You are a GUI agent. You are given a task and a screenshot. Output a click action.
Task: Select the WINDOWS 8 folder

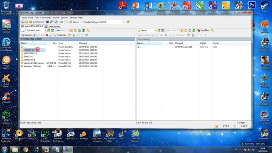pyautogui.click(x=29, y=60)
